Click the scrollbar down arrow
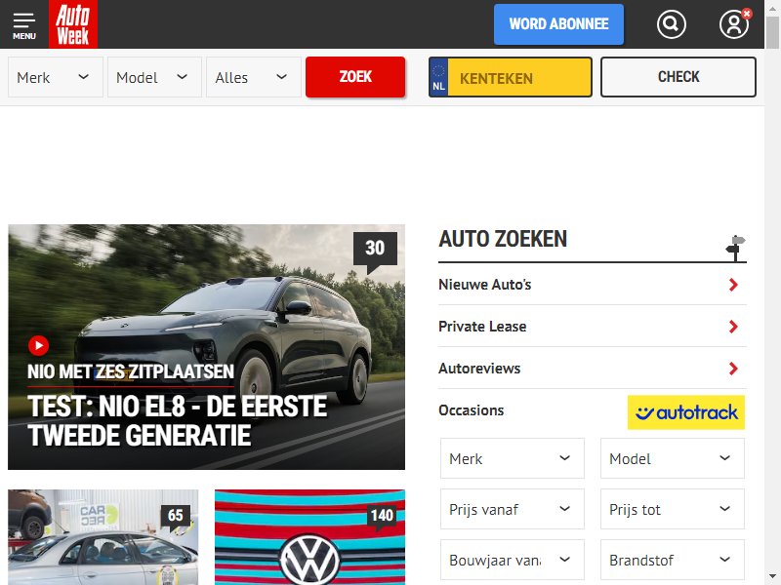The image size is (781, 585). (x=772, y=576)
